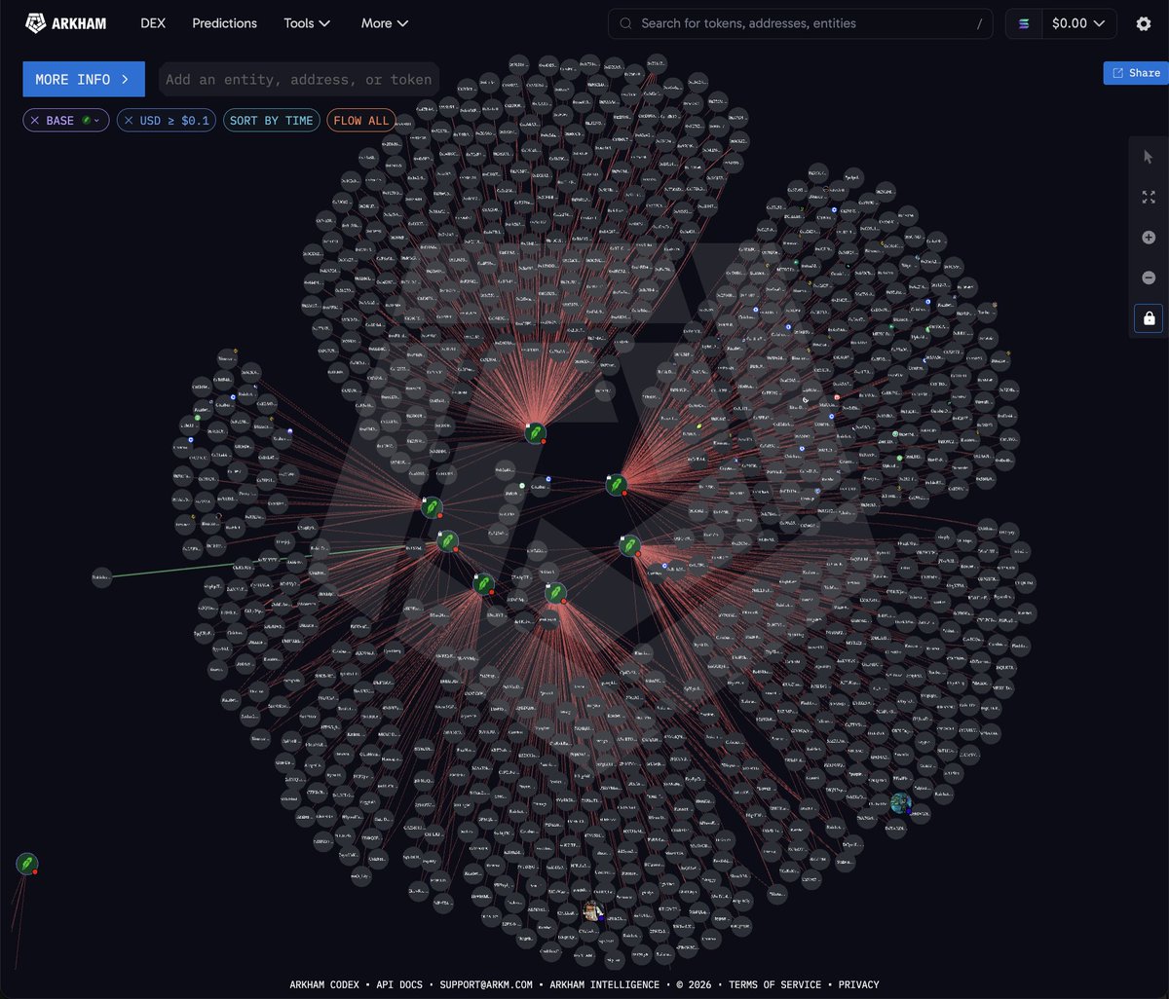This screenshot has width=1169, height=999.
Task: Select the isolated green leaf node outside the cluster
Action: point(27,864)
